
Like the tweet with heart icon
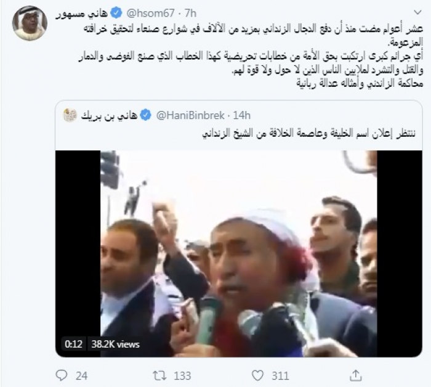tap(257, 375)
